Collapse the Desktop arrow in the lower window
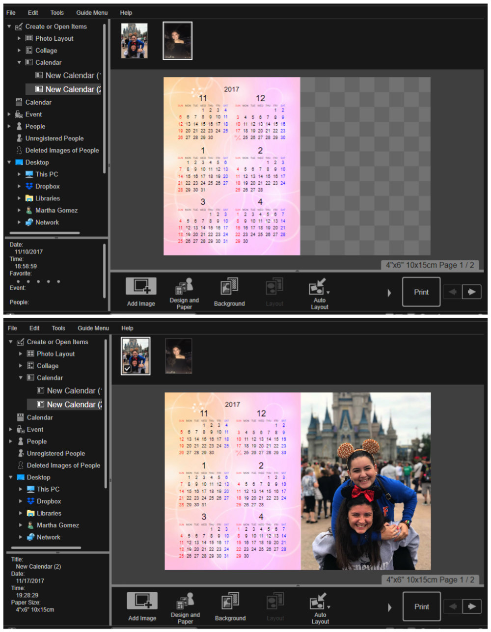This screenshot has height=632, width=491. tap(11, 477)
